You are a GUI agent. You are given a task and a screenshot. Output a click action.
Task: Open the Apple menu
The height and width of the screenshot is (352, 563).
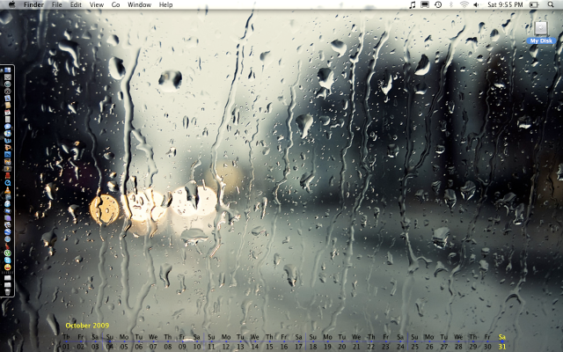[x=9, y=4]
